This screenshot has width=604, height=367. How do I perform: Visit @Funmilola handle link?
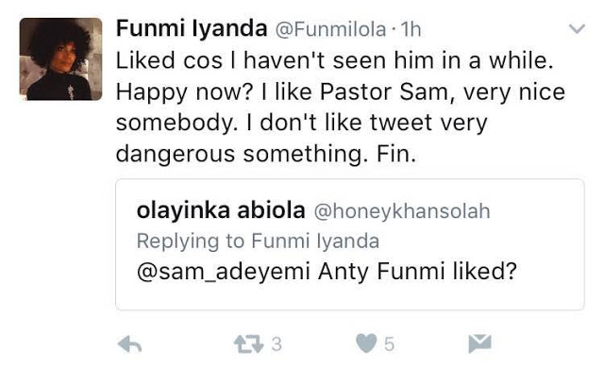[x=330, y=29]
